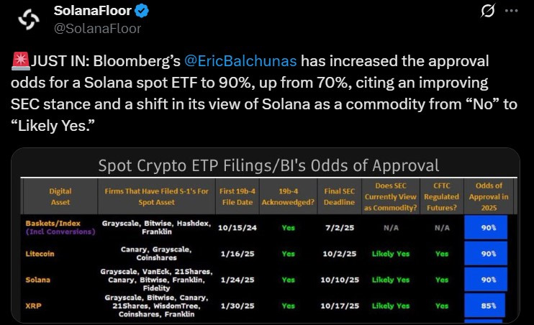This screenshot has width=534, height=325.
Task: Open the three-dot more options menu
Action: 512,11
